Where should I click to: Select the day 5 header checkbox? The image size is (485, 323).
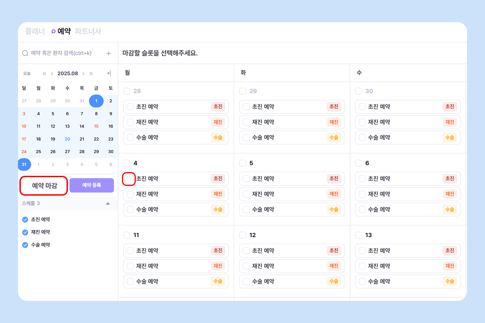[242, 163]
